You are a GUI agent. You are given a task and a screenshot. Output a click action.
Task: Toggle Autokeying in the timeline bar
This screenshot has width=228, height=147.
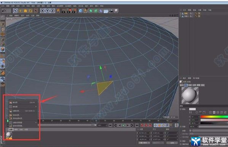(x=146, y=125)
